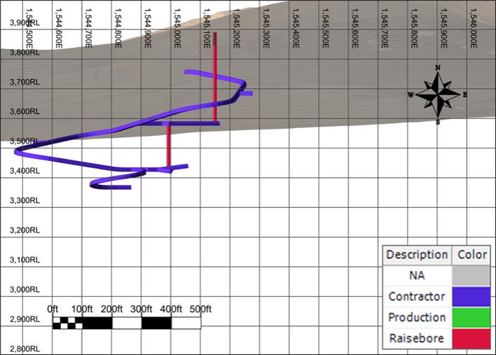The image size is (496, 355).
Task: Click the Description column header
Action: point(417,255)
